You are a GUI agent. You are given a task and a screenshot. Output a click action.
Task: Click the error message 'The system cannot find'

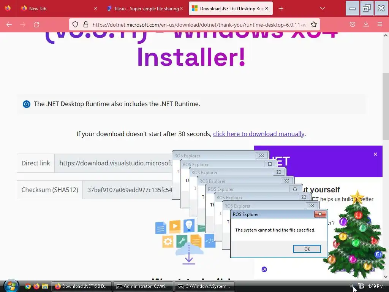[275, 230]
